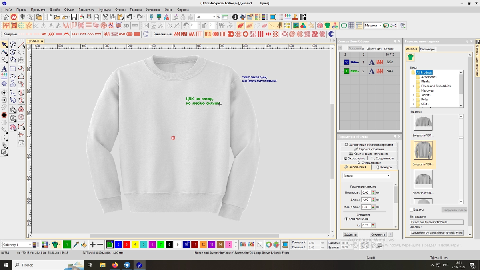The image size is (480, 270).
Task: Click the Плотность value field
Action: 366,192
